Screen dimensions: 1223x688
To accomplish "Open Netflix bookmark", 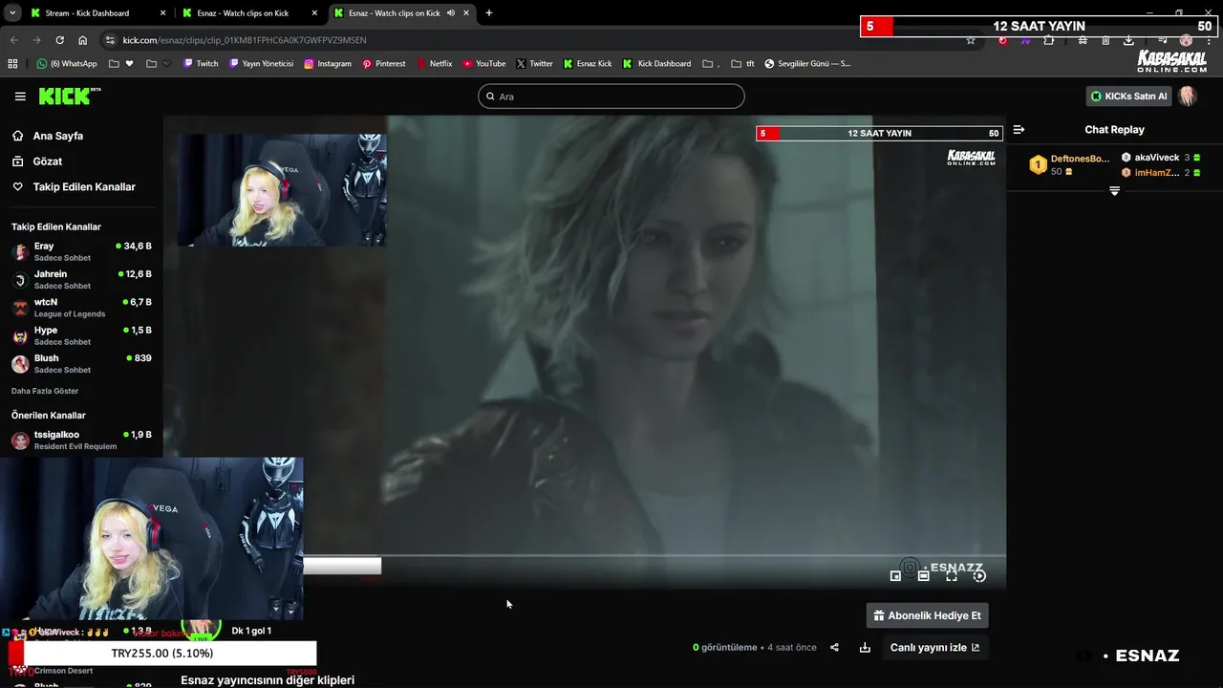I will point(435,64).
